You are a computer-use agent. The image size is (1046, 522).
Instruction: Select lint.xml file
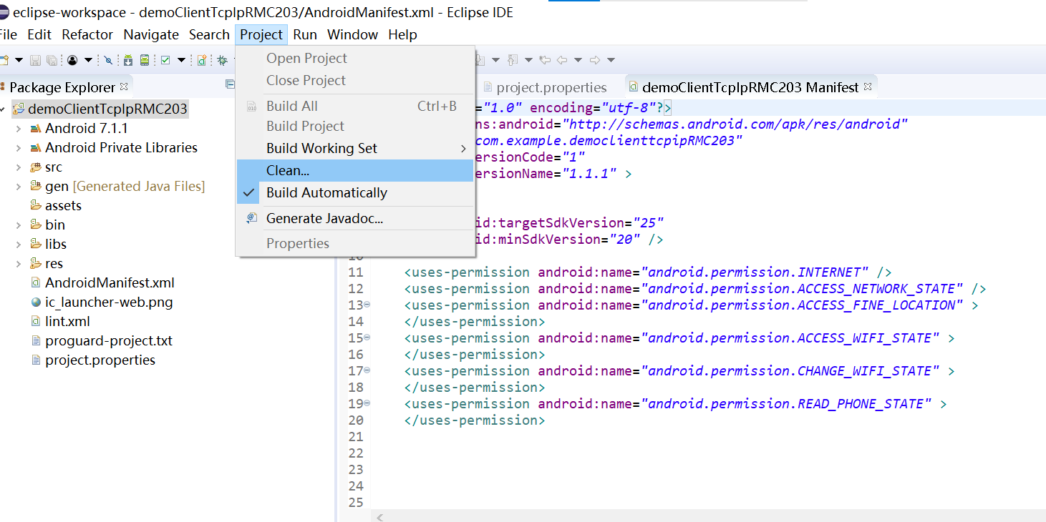(60, 322)
